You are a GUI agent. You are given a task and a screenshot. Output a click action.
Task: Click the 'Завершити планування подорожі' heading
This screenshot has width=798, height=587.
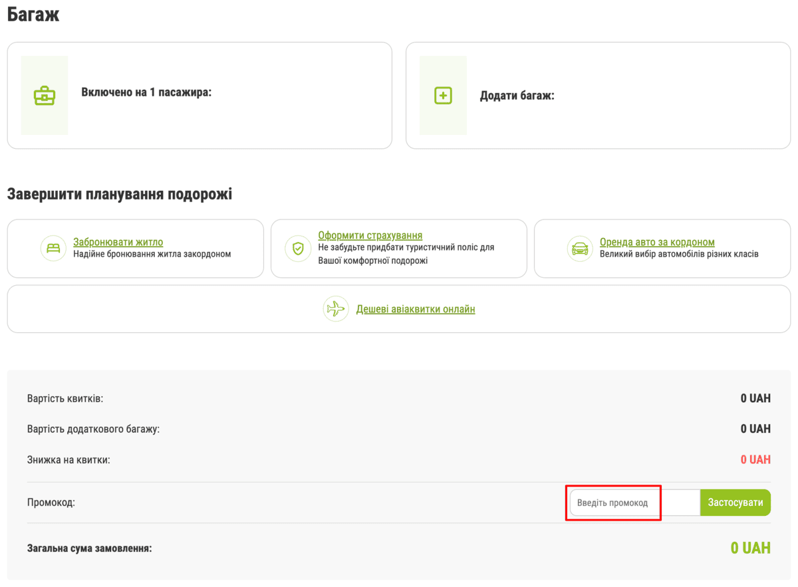click(120, 195)
